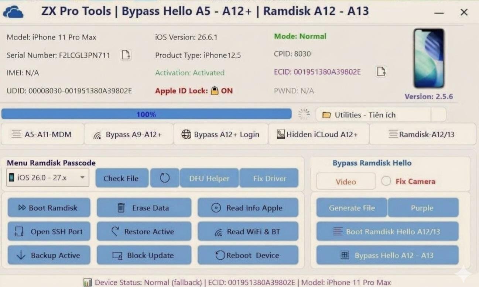Open the Ramdisk-A12/13 tab
479x287 pixels.
point(422,135)
